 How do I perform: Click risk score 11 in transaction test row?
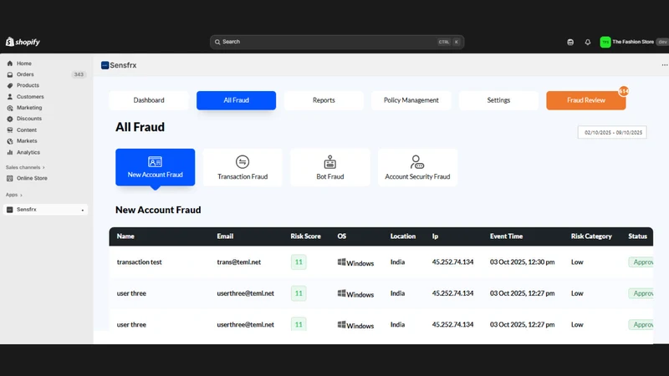point(299,262)
